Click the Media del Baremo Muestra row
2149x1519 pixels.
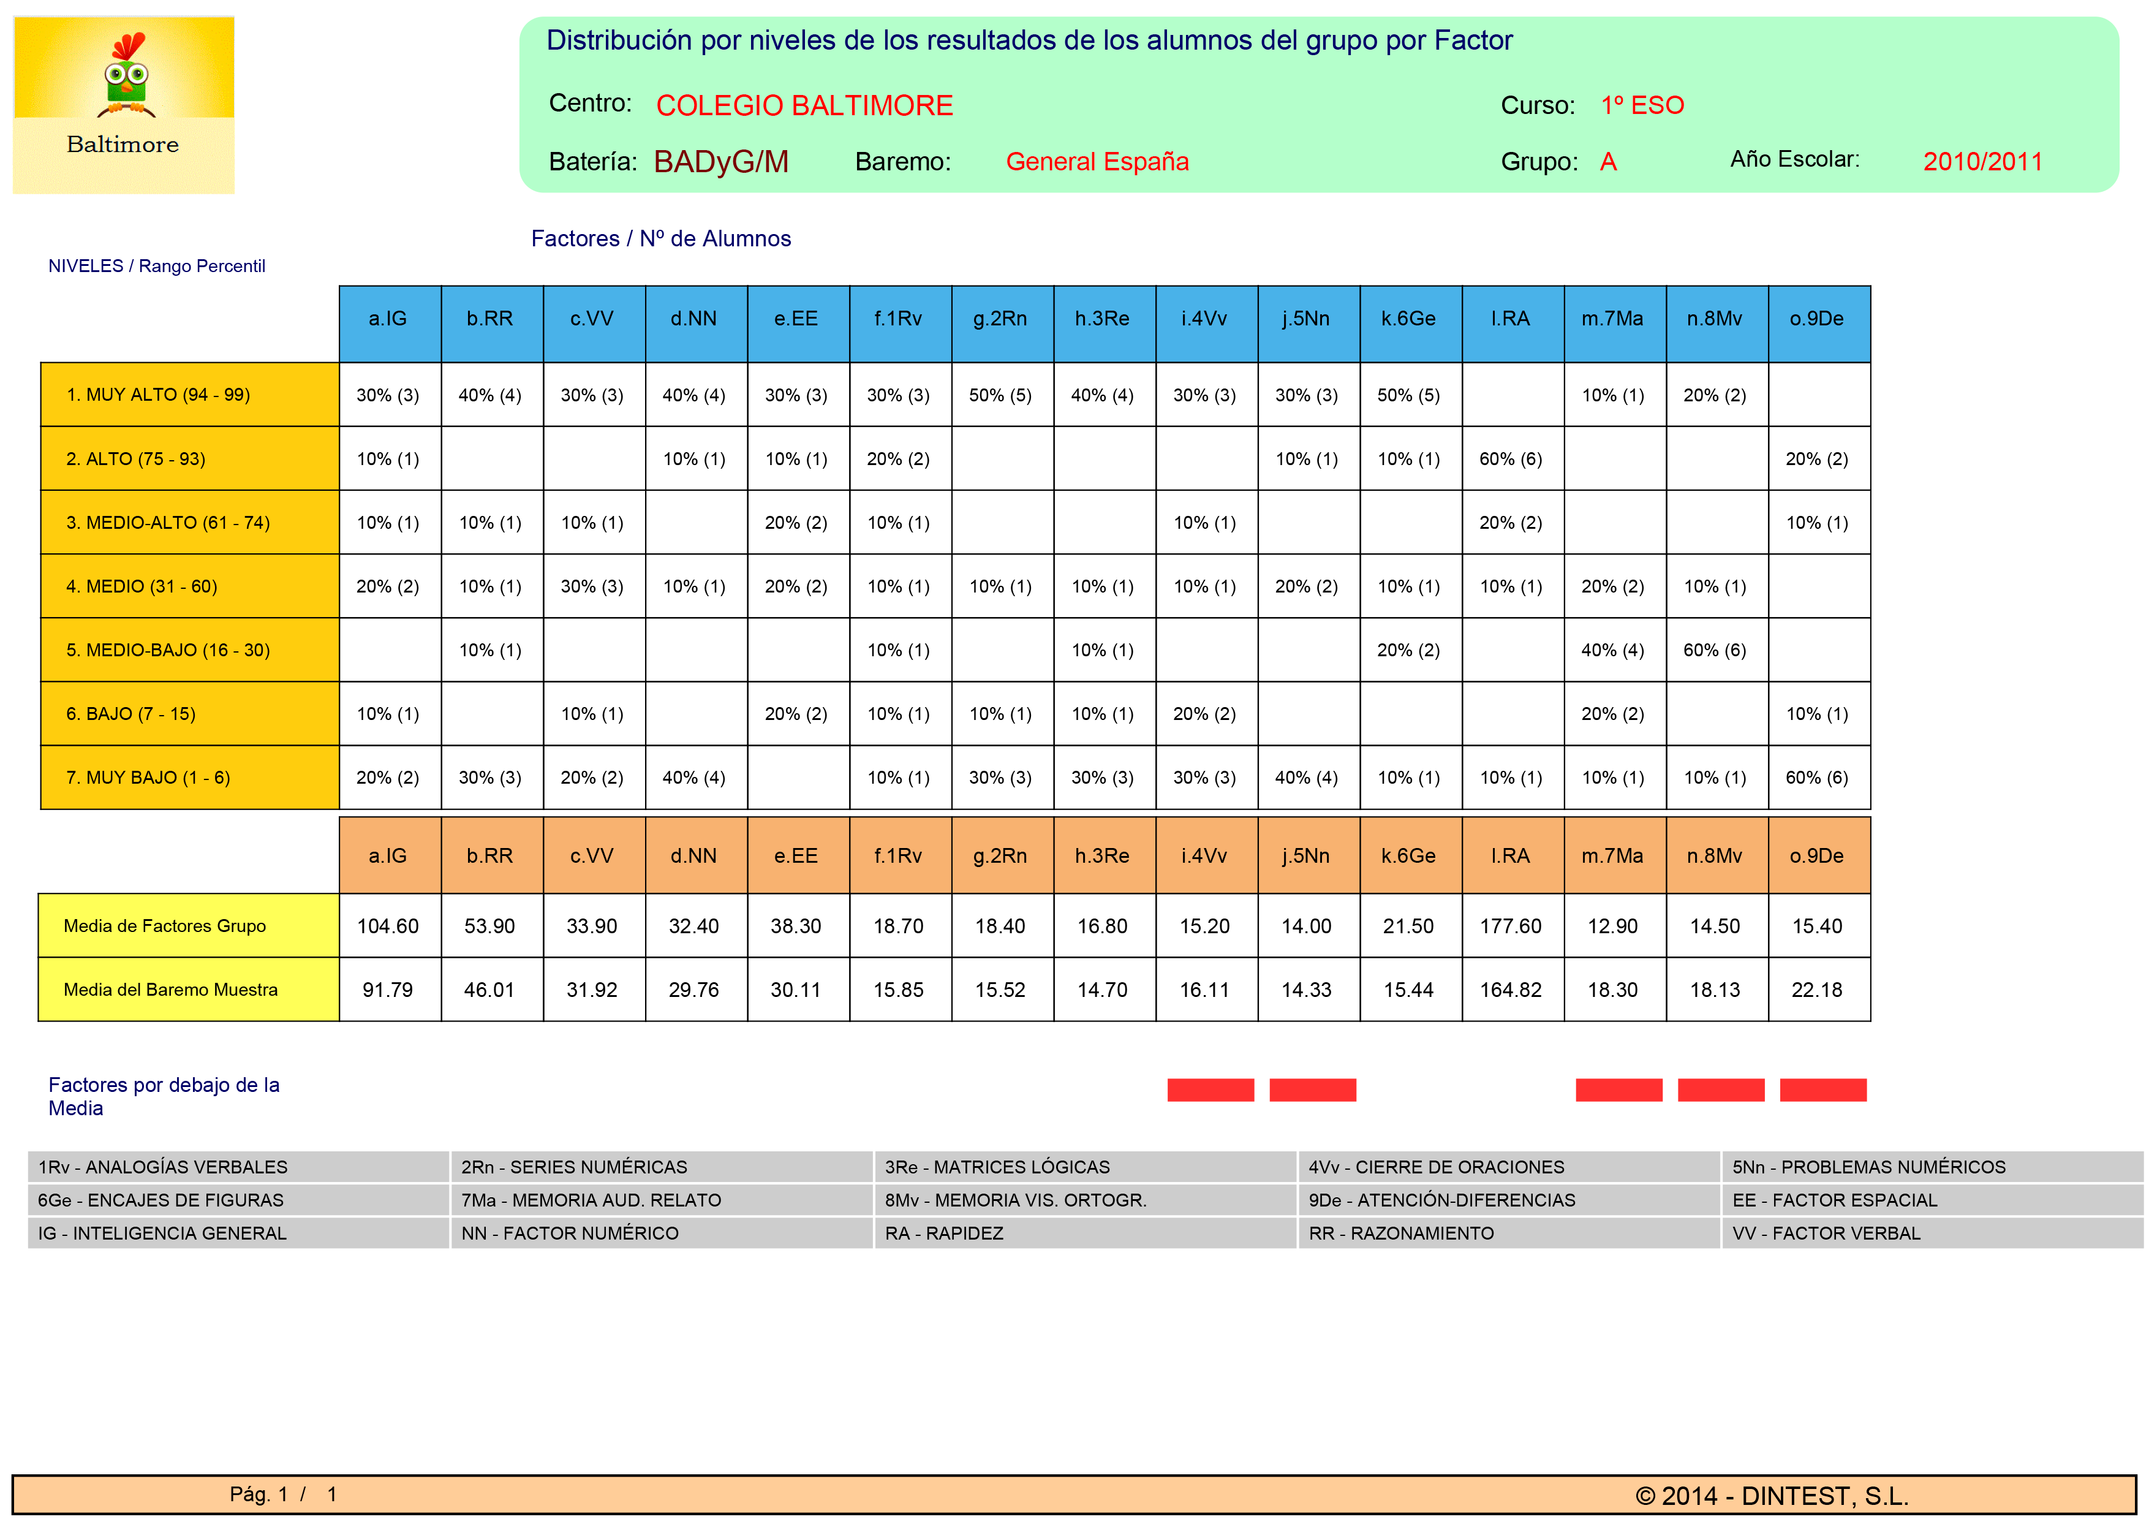coord(188,989)
